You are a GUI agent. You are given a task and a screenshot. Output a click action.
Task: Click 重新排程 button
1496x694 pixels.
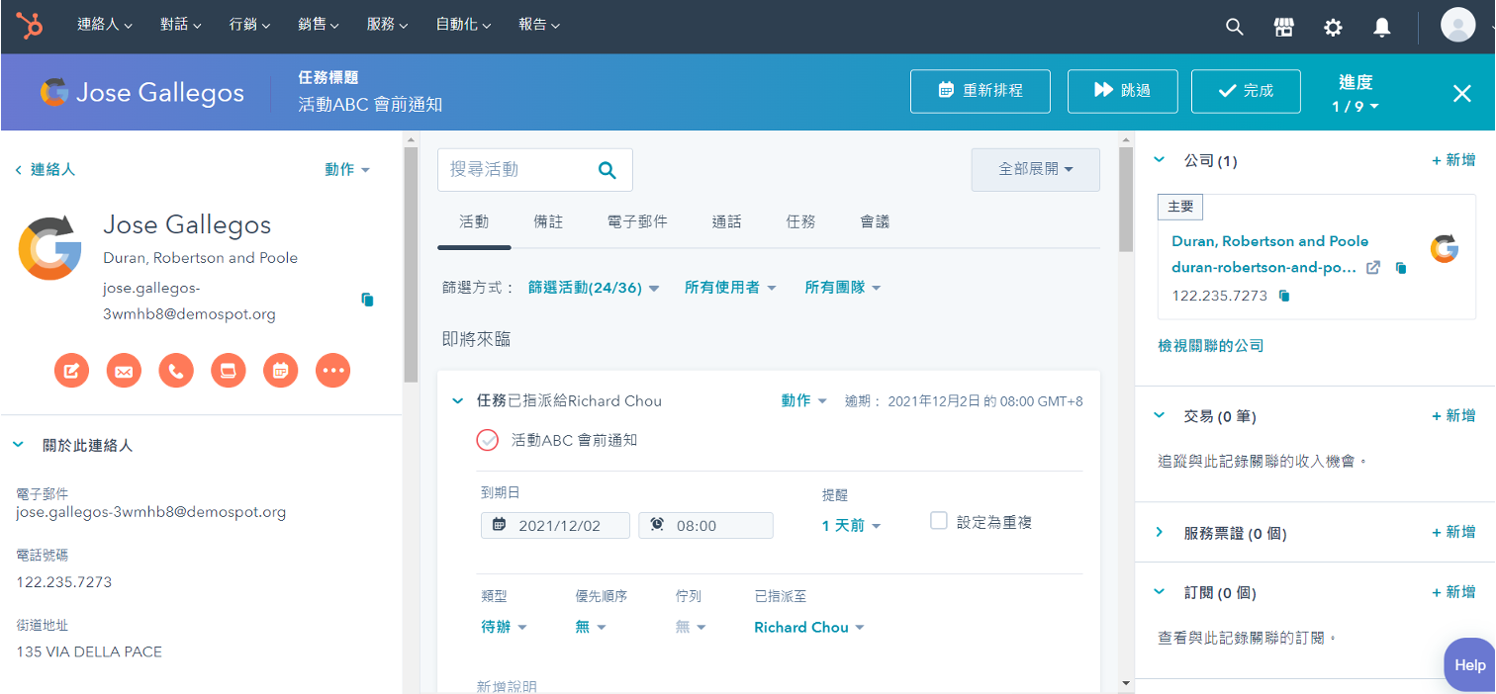(x=980, y=91)
